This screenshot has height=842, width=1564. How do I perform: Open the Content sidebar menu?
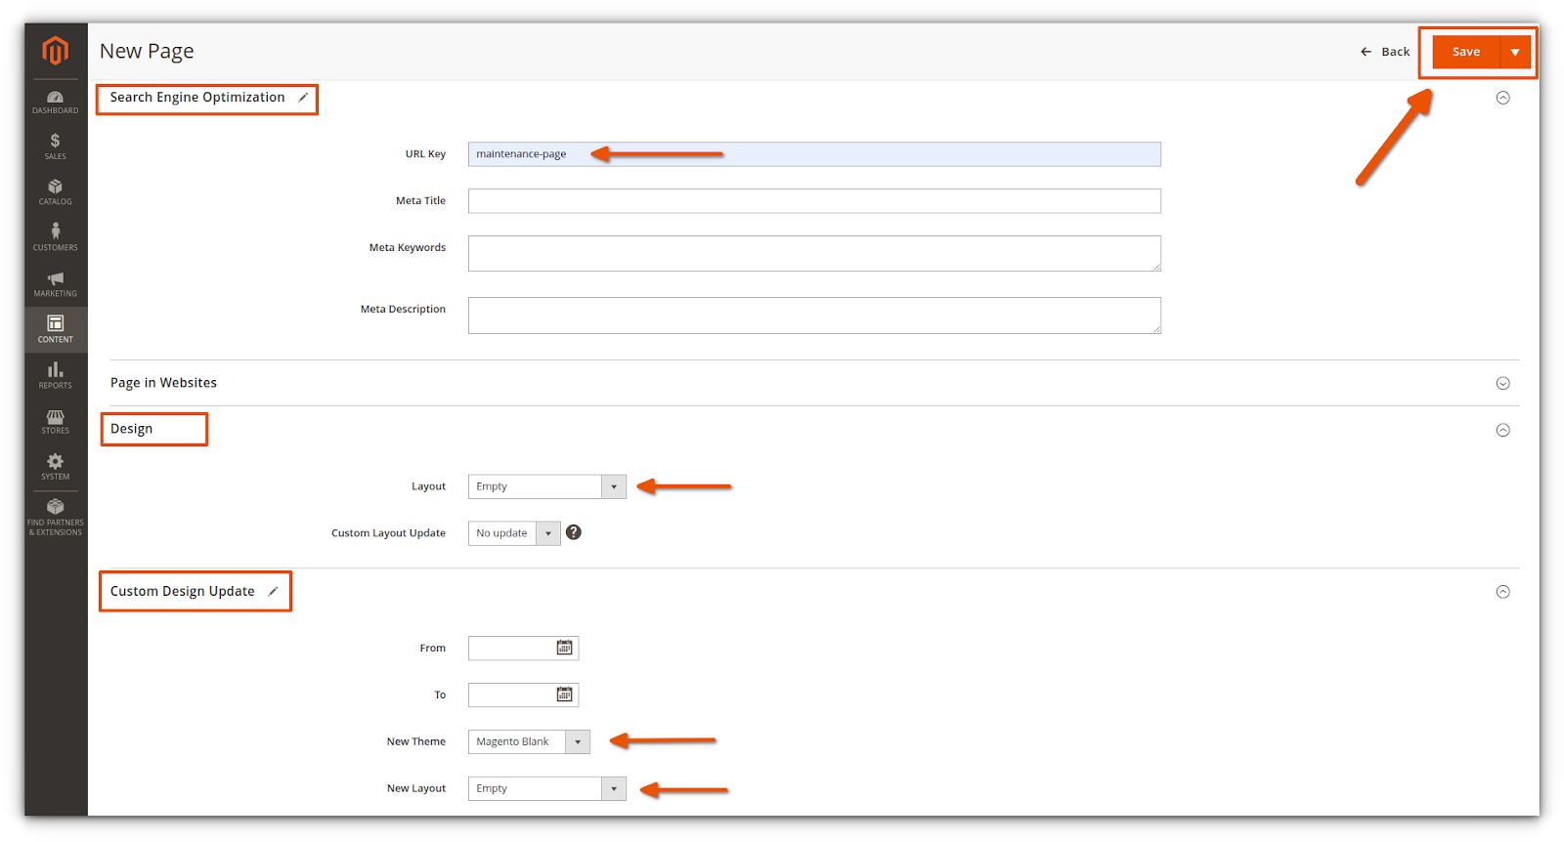[56, 329]
